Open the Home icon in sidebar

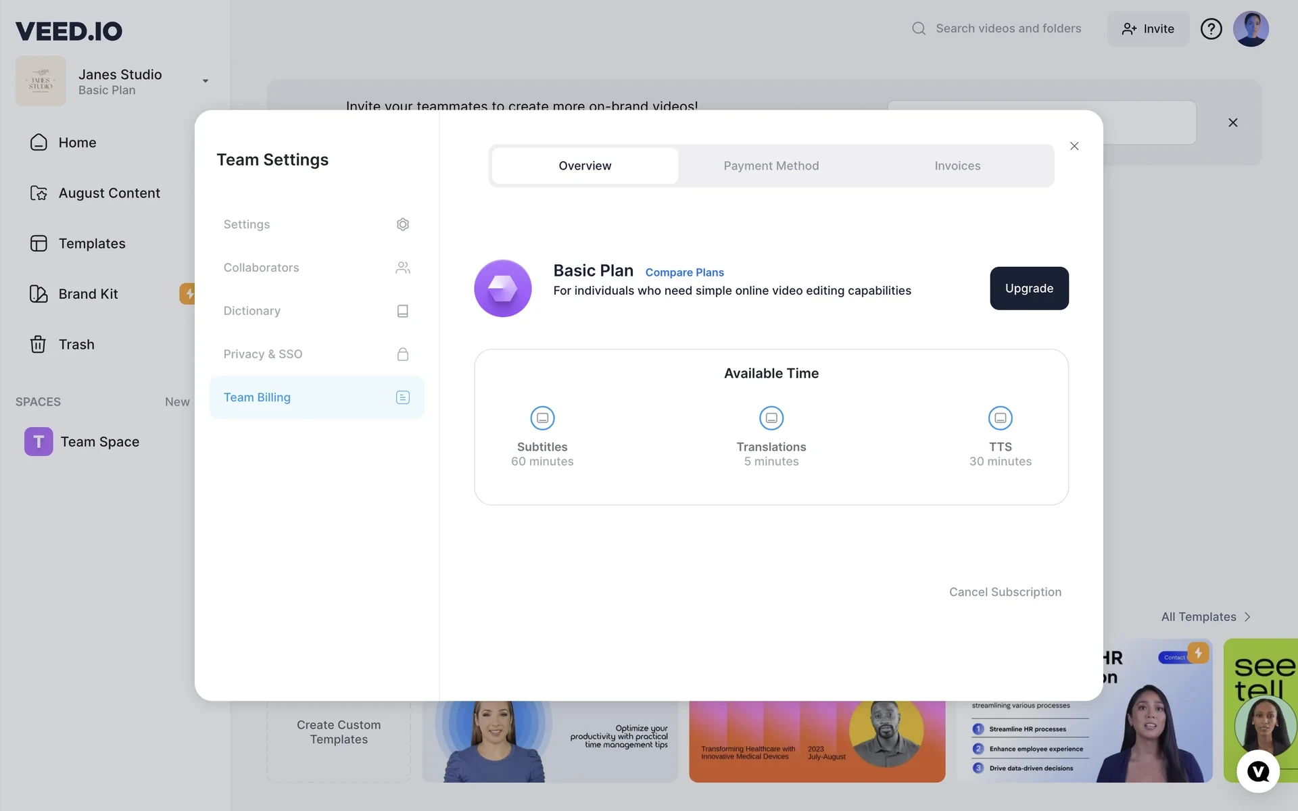(39, 143)
